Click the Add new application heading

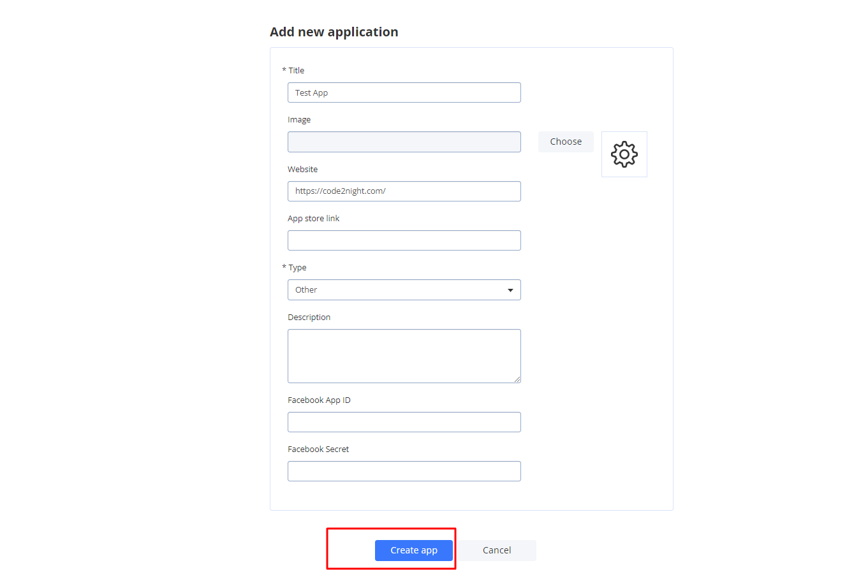(334, 32)
